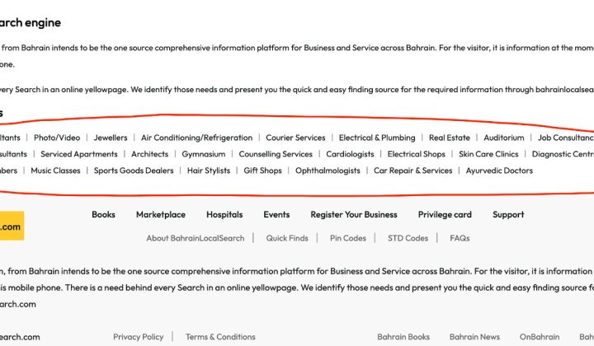Browse Serviced Apartments listings
The width and height of the screenshot is (594, 346).
pyautogui.click(x=79, y=154)
